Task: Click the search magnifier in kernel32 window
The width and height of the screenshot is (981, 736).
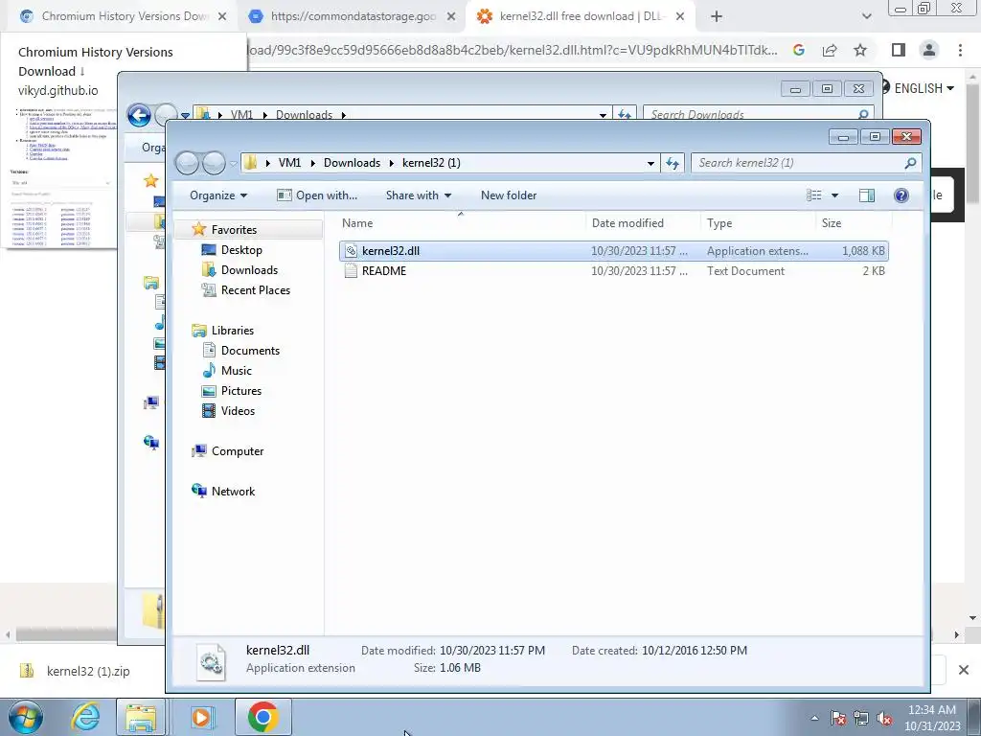Action: click(910, 163)
